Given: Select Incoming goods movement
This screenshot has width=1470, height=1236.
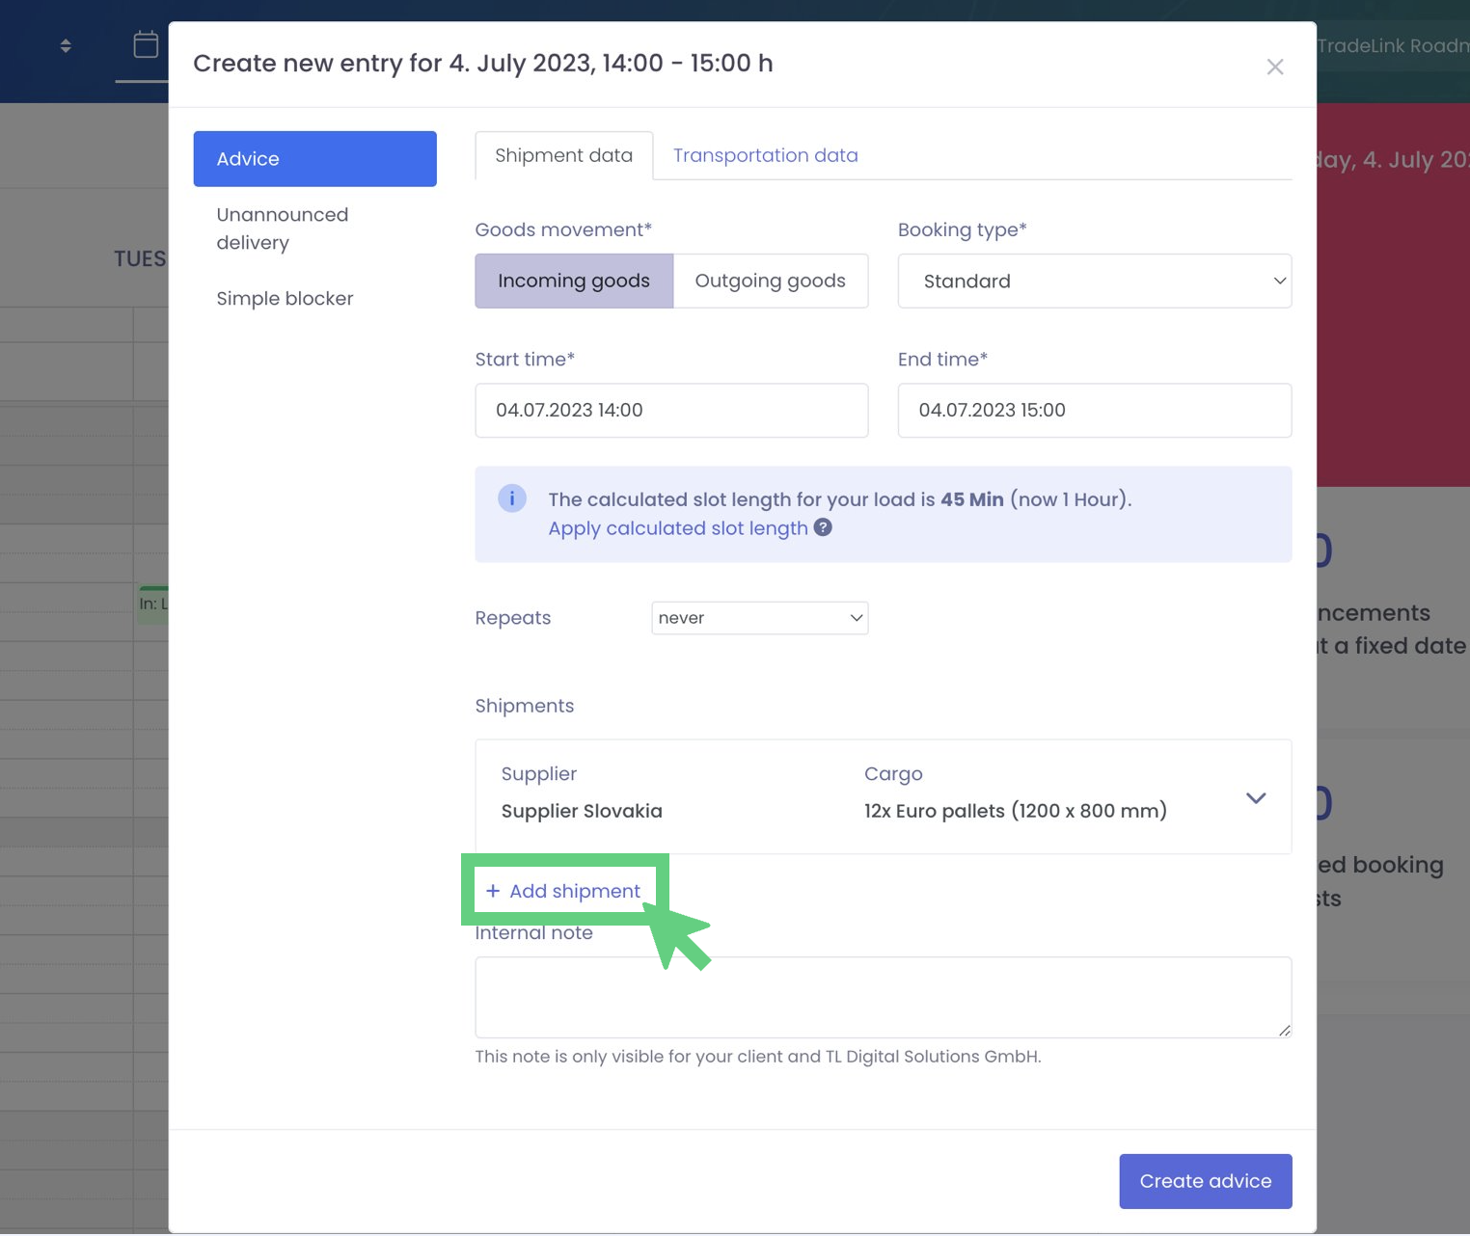Looking at the screenshot, I should coord(574,281).
